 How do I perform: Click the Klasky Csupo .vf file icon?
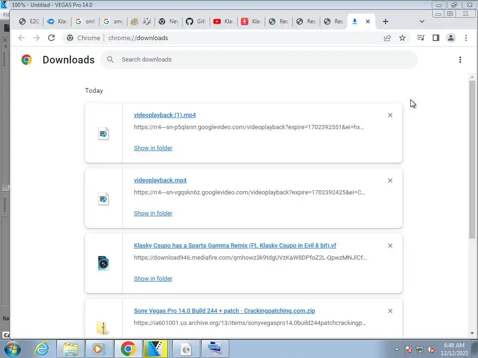(x=103, y=263)
